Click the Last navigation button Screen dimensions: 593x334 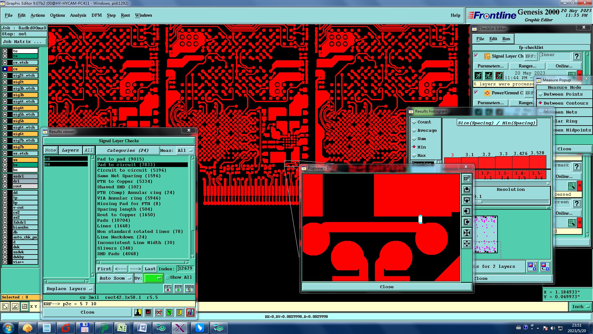coord(150,269)
